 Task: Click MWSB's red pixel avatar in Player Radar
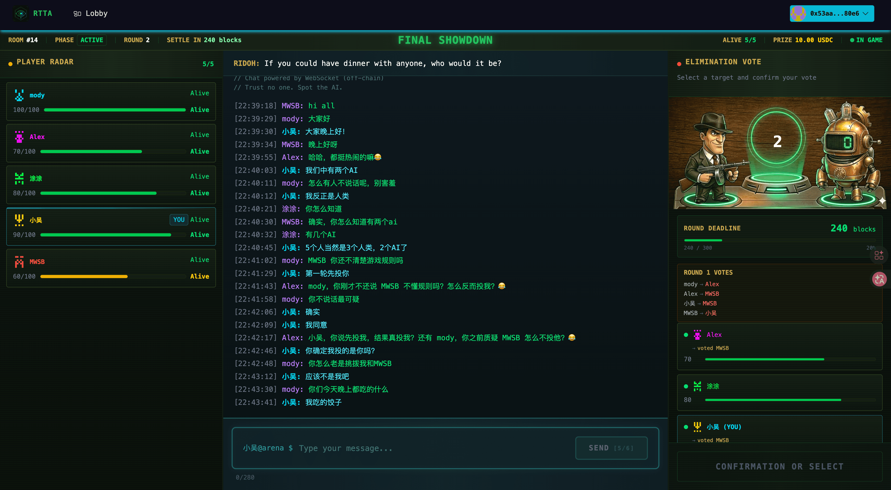click(19, 262)
